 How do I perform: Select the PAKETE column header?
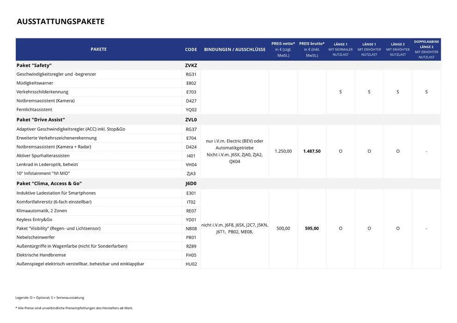tap(98, 49)
